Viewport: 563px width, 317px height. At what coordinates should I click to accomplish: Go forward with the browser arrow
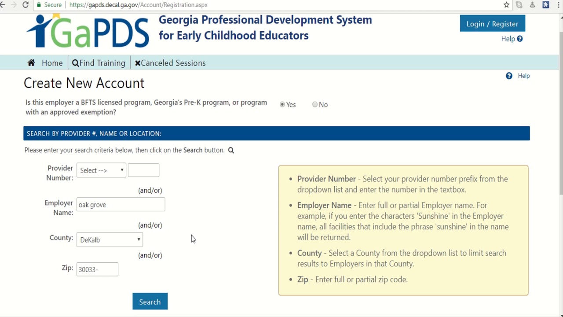click(x=13, y=5)
